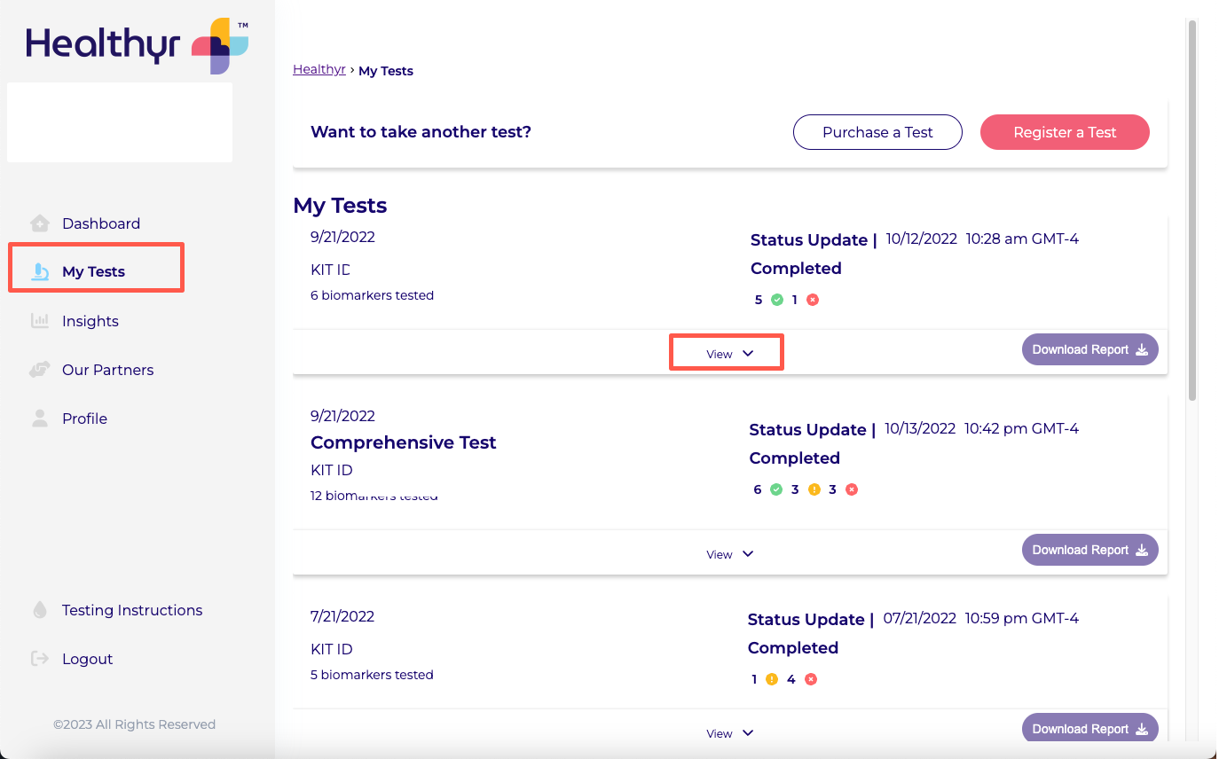
Task: Expand View on the first 6-biomarker test
Action: [x=728, y=354]
